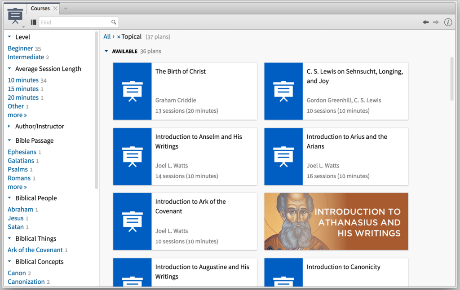This screenshot has width=460, height=290.
Task: Filter by Ark of the Covenant thing
Action: coord(35,250)
